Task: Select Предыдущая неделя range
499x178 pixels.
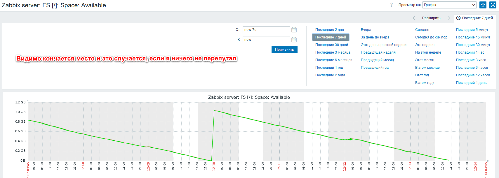Action: [378, 52]
